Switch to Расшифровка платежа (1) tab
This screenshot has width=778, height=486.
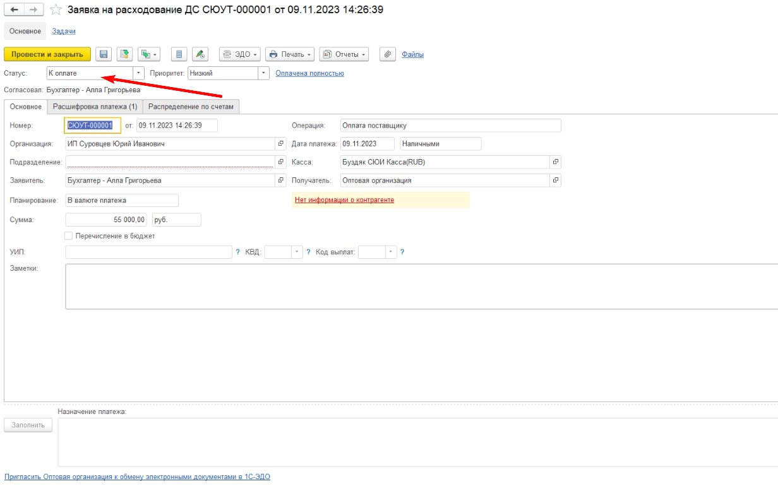(x=95, y=107)
